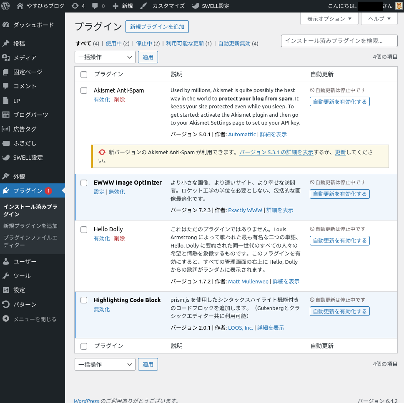
Task: Open ツール in the sidebar
Action: pyautogui.click(x=22, y=276)
